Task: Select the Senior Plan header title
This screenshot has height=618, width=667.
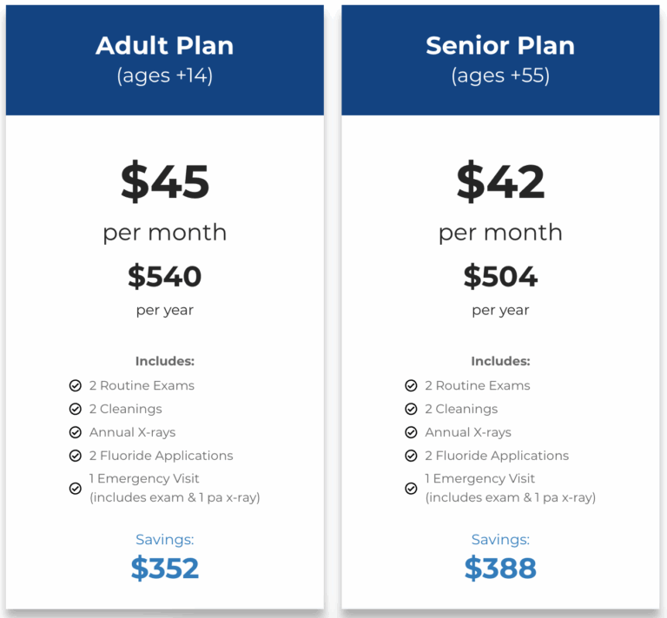Action: 500,46
